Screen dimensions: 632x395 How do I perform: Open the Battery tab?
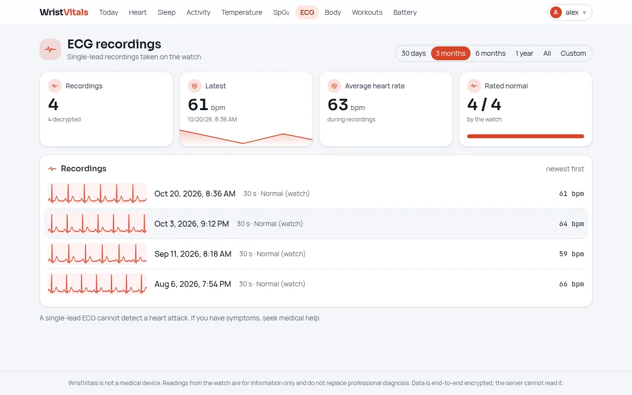tap(405, 12)
